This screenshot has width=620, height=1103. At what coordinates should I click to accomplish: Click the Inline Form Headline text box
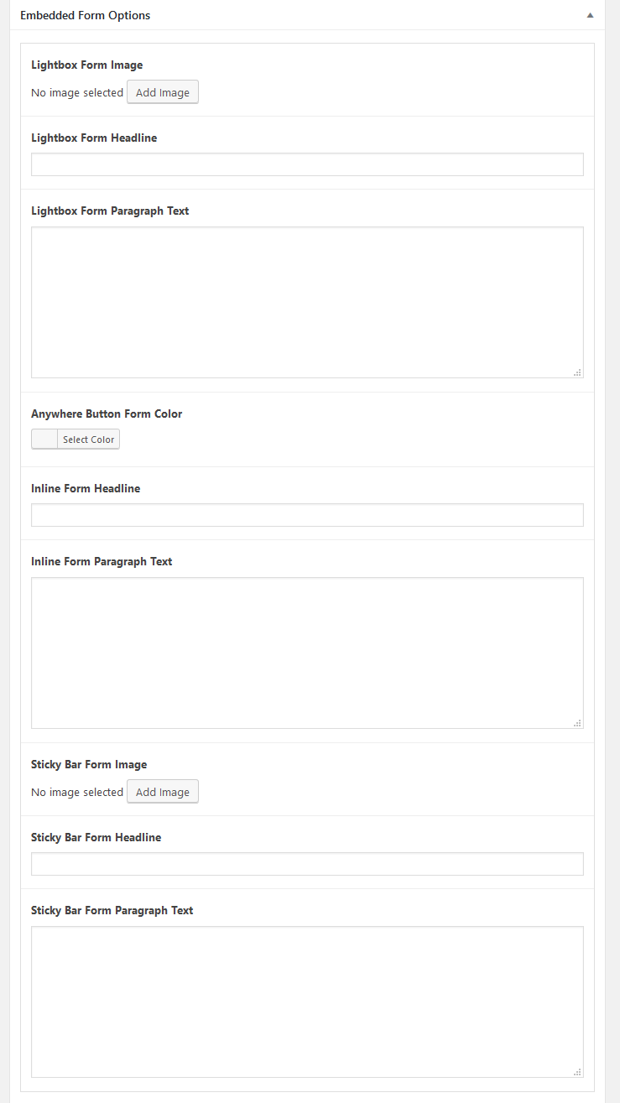(306, 514)
